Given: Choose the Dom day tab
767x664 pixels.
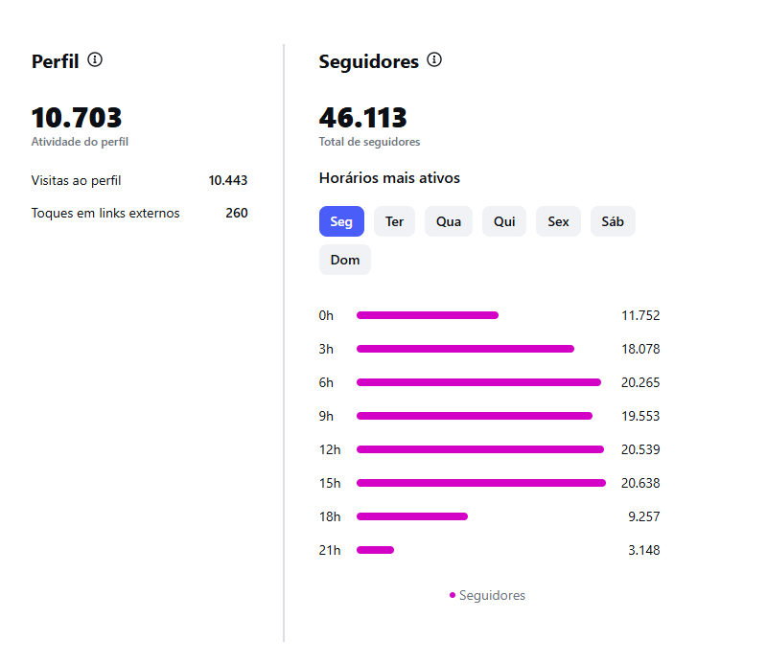Looking at the screenshot, I should coord(345,260).
